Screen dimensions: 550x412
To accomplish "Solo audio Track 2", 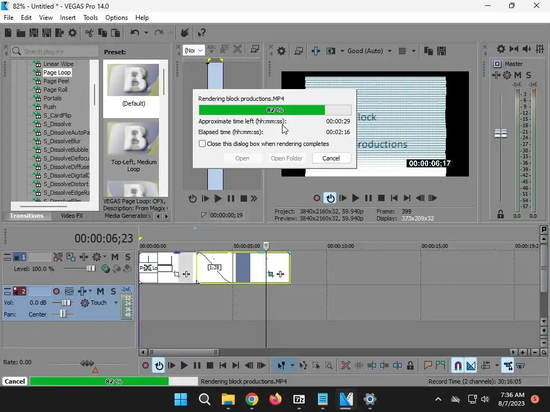I will coord(113,291).
